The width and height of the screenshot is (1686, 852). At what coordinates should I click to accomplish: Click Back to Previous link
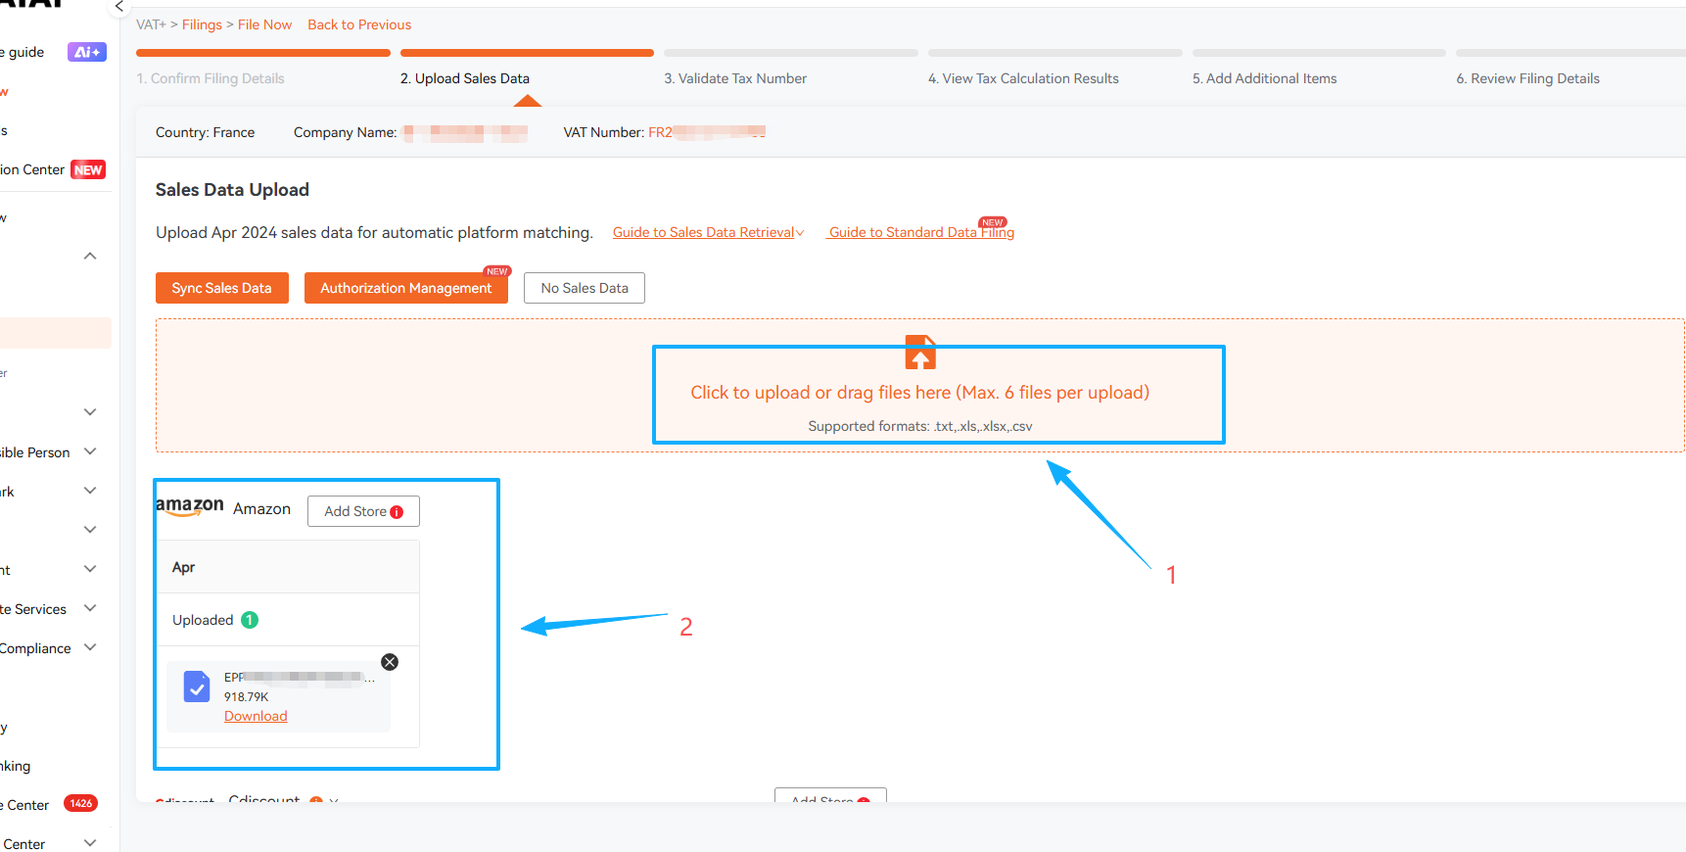point(359,24)
